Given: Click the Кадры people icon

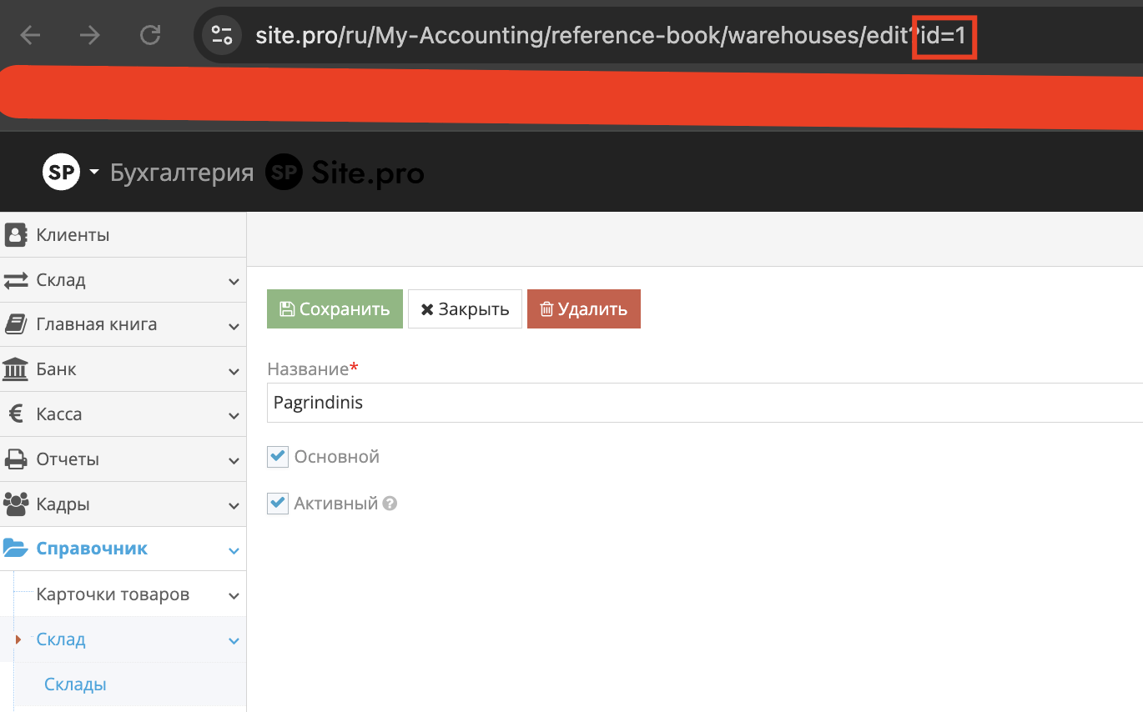Looking at the screenshot, I should [x=15, y=504].
